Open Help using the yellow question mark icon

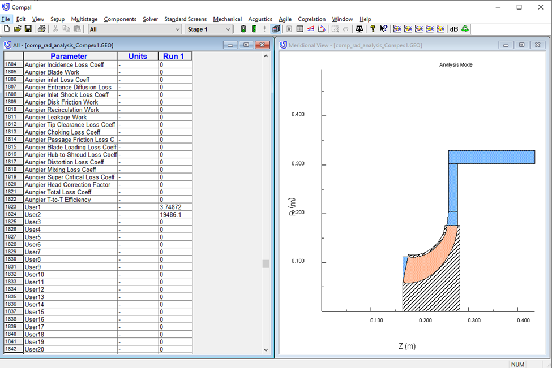373,29
